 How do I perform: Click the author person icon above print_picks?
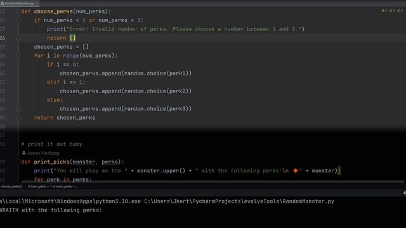(x=24, y=153)
